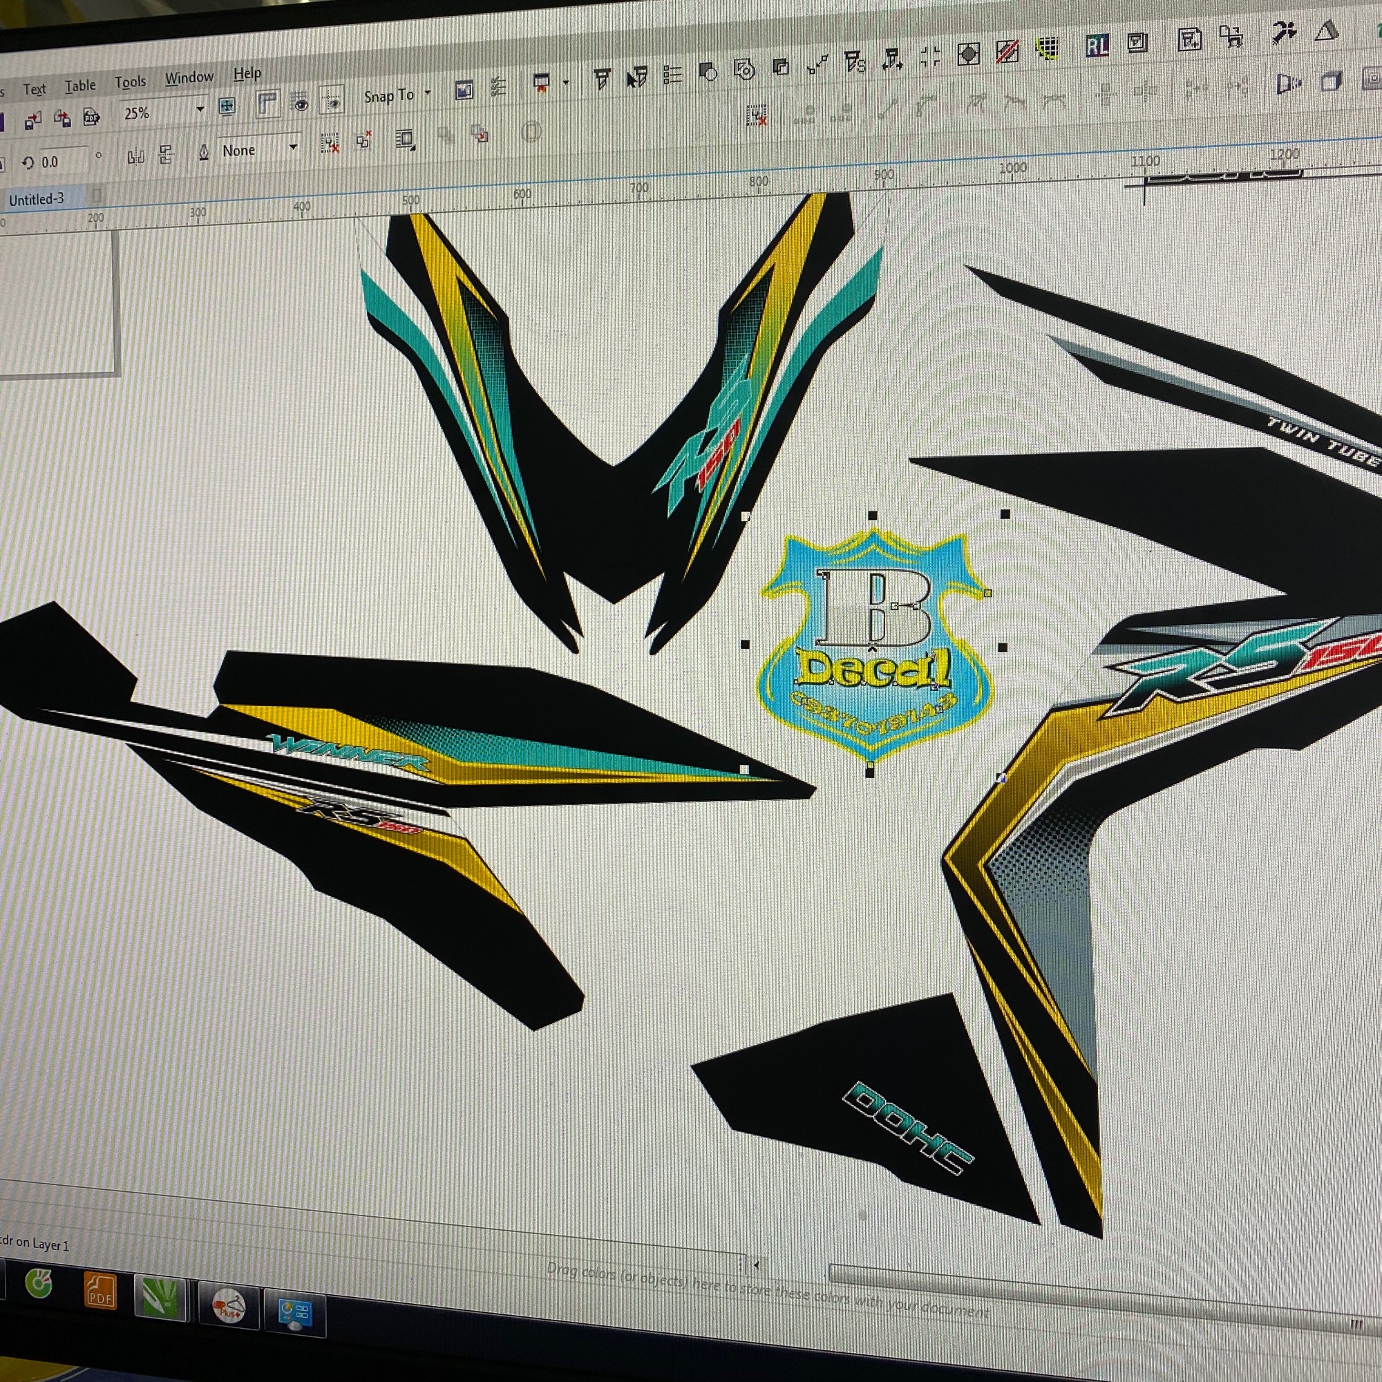Click the top-center selection handle of logo
Screen dimensions: 1382x1382
[873, 515]
